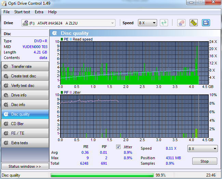Screen dimensions: 222x179
Task: Open Extra tests section
Action: click(x=25, y=143)
